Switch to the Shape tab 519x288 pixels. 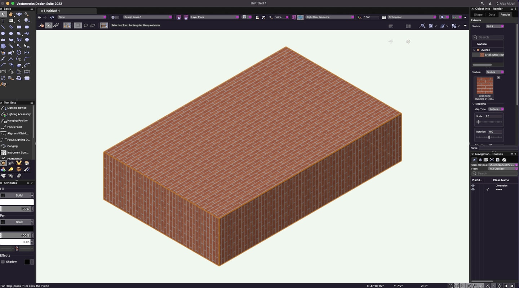click(478, 15)
